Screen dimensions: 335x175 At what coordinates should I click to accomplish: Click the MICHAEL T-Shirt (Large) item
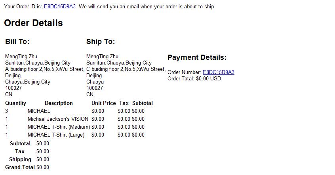pyautogui.click(x=56, y=135)
